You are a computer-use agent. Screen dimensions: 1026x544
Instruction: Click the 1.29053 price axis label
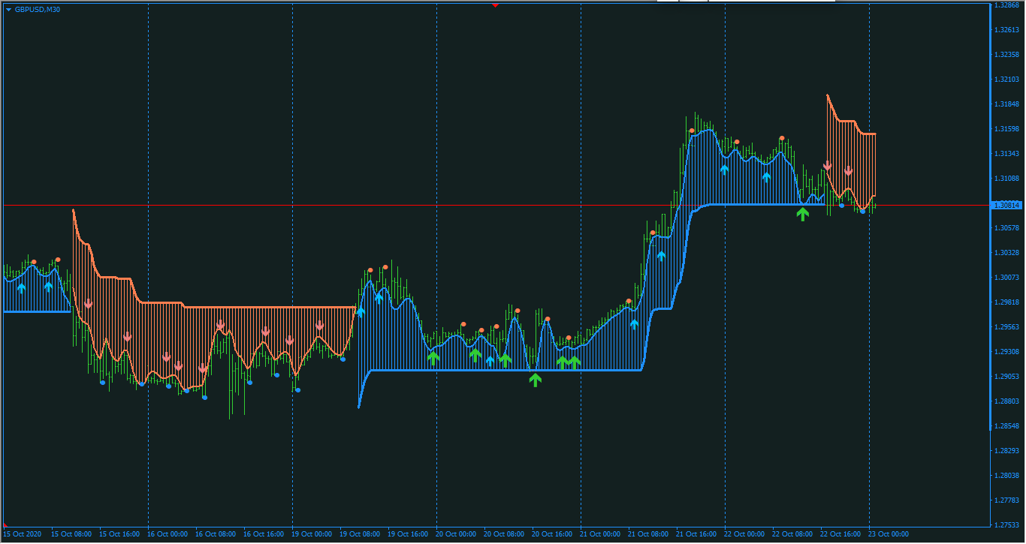[1006, 377]
